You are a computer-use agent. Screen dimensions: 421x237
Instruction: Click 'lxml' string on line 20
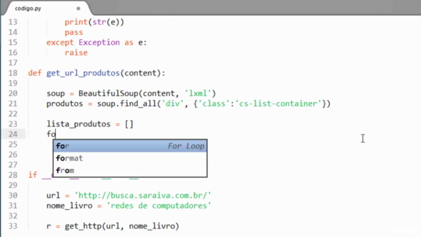pos(198,93)
